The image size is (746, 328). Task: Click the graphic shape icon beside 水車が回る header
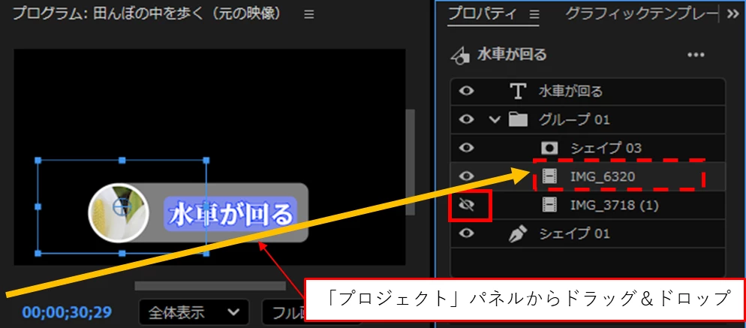pyautogui.click(x=459, y=56)
